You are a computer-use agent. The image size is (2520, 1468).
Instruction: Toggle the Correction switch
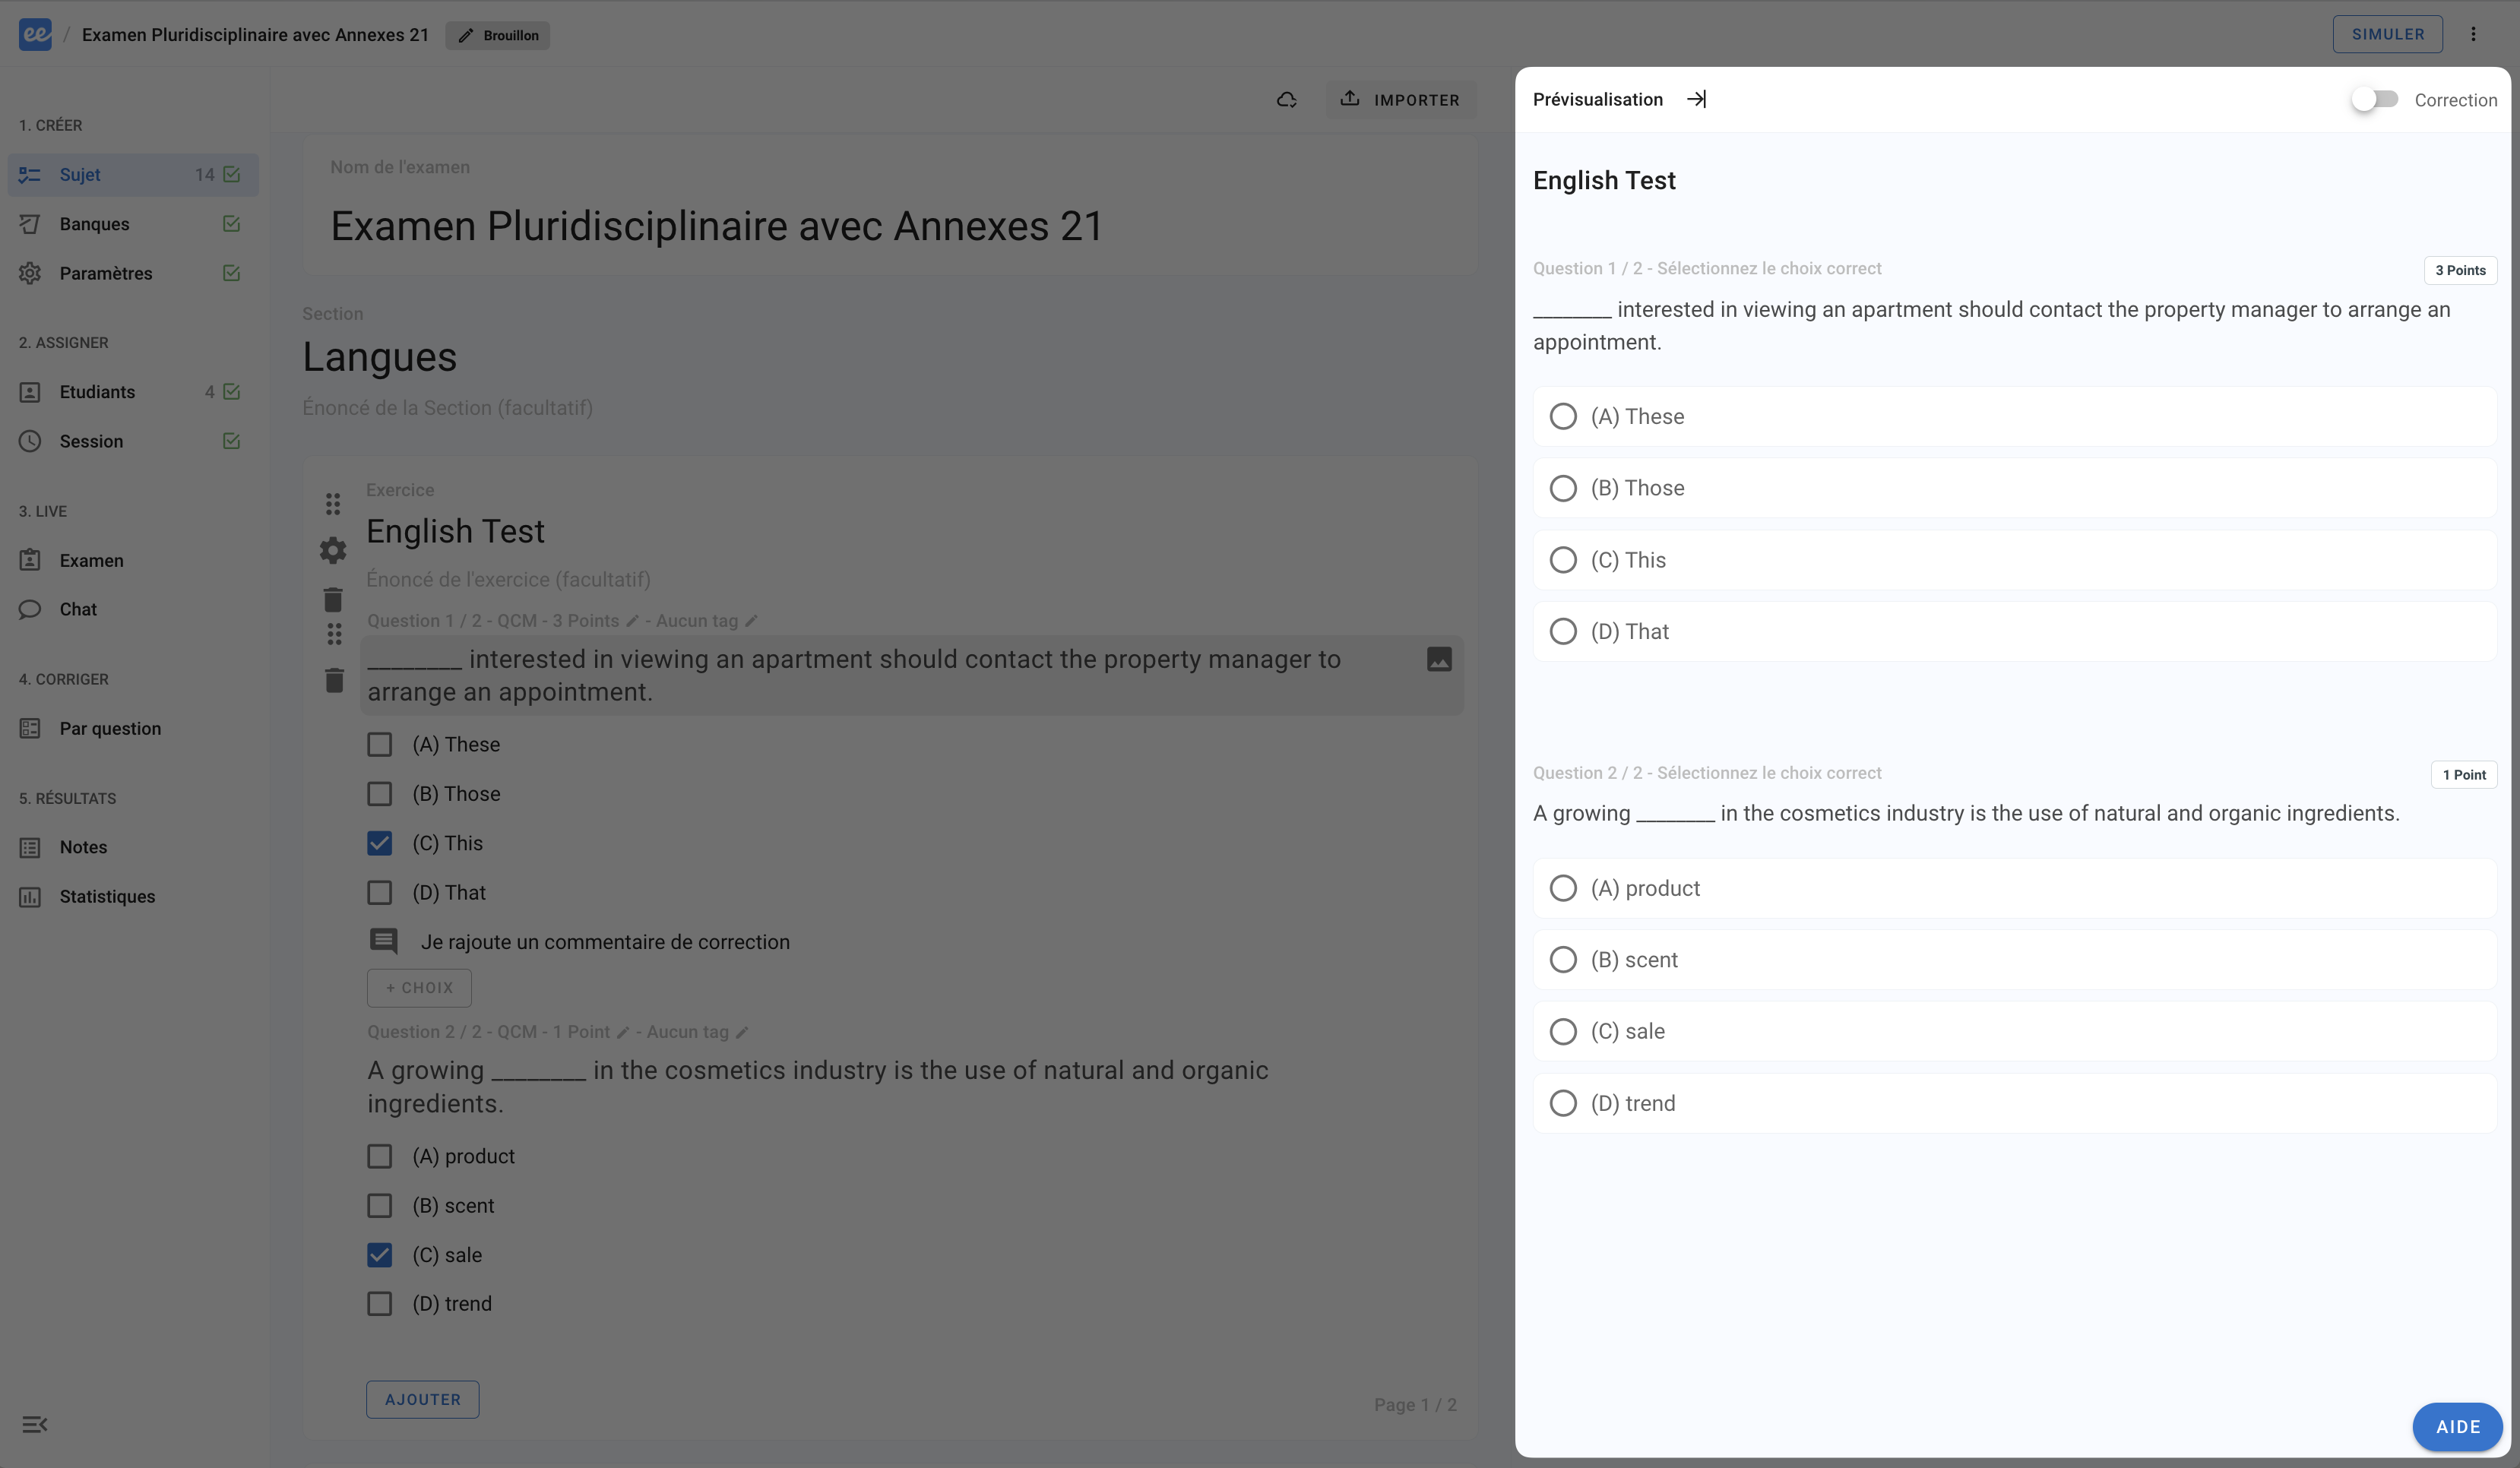(x=2374, y=99)
